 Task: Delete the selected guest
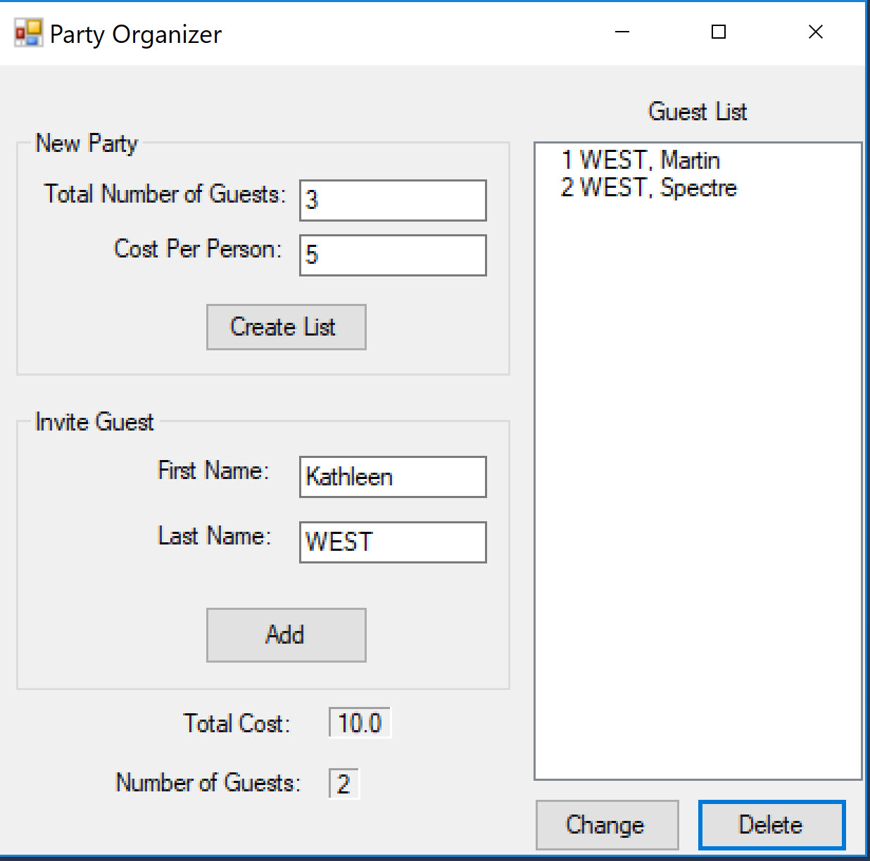772,825
